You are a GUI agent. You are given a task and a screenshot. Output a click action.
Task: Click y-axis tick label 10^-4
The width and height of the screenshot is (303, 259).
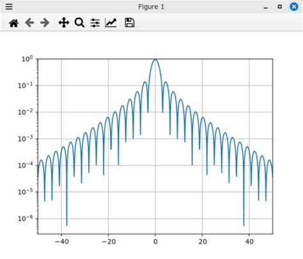pos(26,165)
